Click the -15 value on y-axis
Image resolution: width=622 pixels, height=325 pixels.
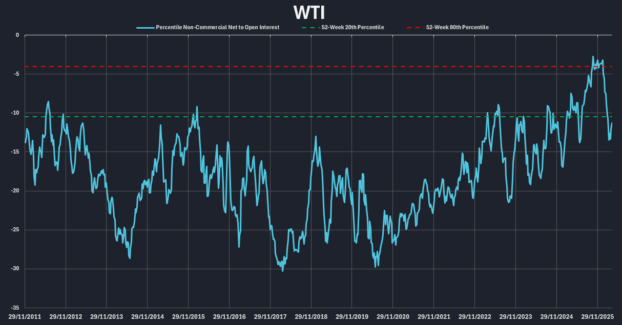pyautogui.click(x=15, y=152)
